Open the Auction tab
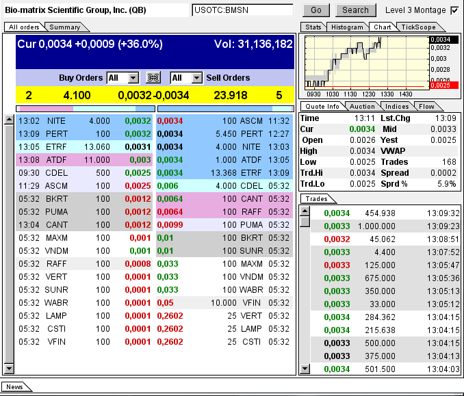Screen dimensions: 464x396 [x=362, y=107]
